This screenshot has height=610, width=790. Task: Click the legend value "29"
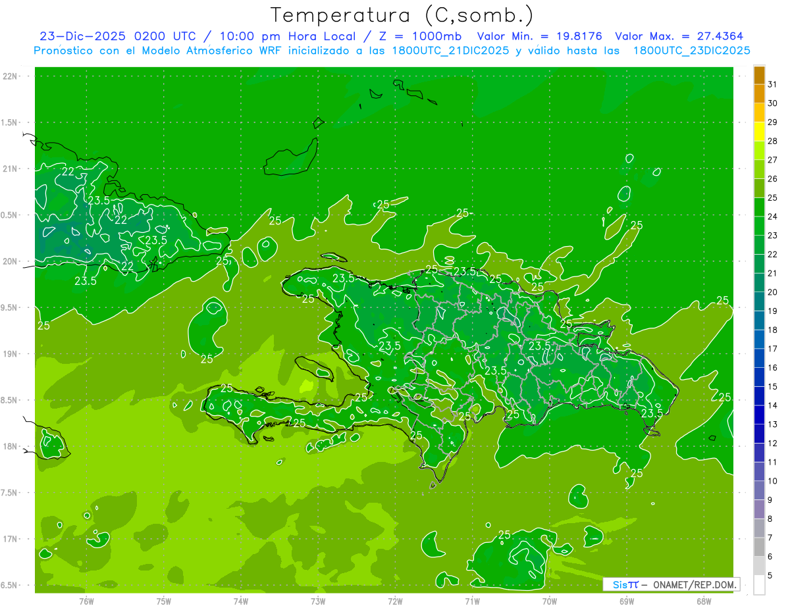click(773, 122)
